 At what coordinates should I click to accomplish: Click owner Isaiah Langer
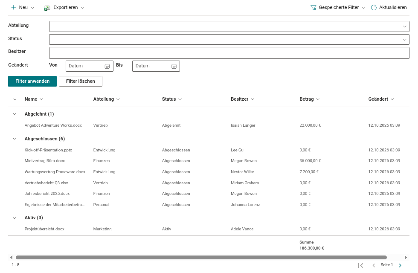pos(243,125)
